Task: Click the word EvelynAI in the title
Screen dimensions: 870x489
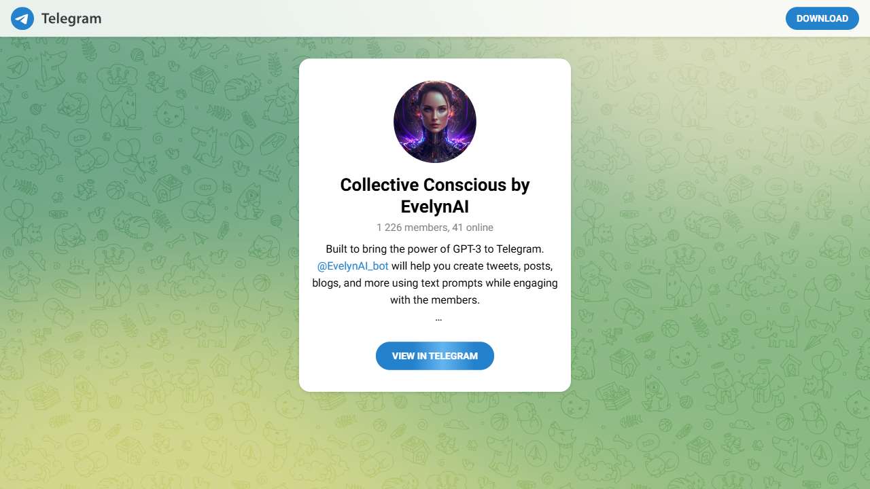Action: click(x=435, y=206)
